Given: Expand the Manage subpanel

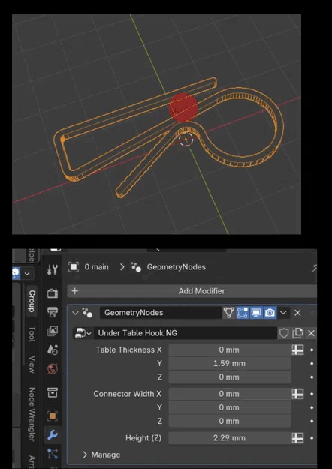Looking at the screenshot, I should 85,455.
